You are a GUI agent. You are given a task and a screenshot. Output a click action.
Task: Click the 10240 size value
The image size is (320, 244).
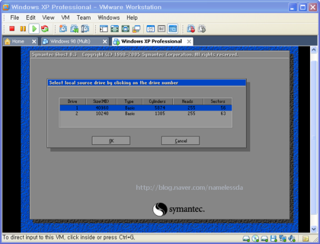tap(102, 114)
